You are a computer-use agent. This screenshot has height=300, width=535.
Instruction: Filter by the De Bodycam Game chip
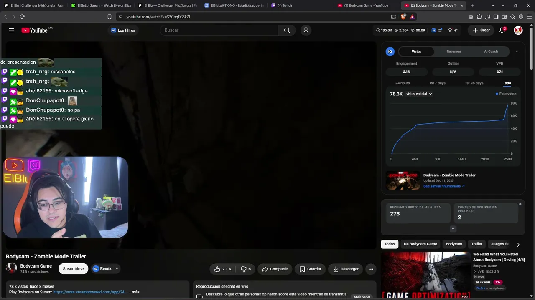tap(420, 244)
